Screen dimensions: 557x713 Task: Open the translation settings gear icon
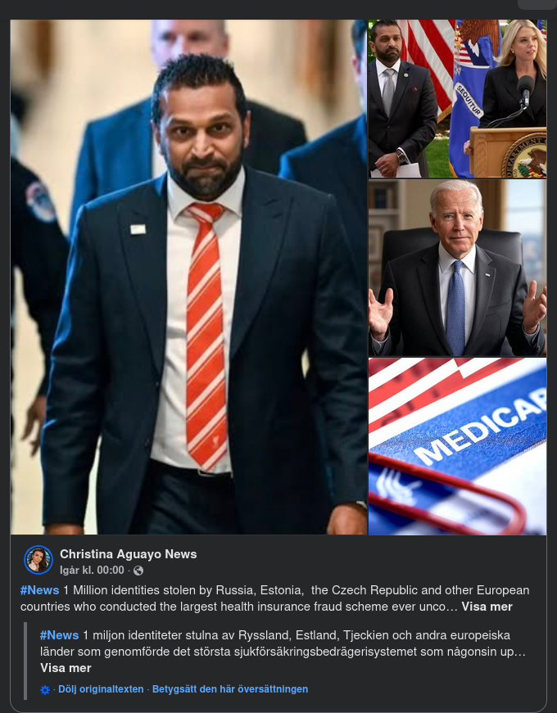click(x=44, y=690)
